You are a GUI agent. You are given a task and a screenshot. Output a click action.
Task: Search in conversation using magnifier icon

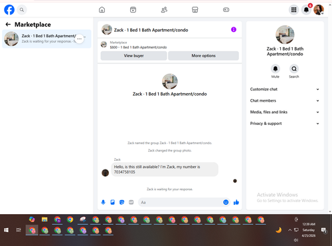point(294,68)
